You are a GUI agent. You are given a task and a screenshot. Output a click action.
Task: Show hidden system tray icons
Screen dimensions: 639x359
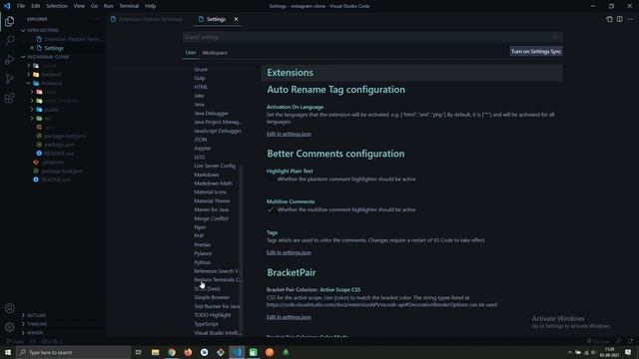[570, 352]
